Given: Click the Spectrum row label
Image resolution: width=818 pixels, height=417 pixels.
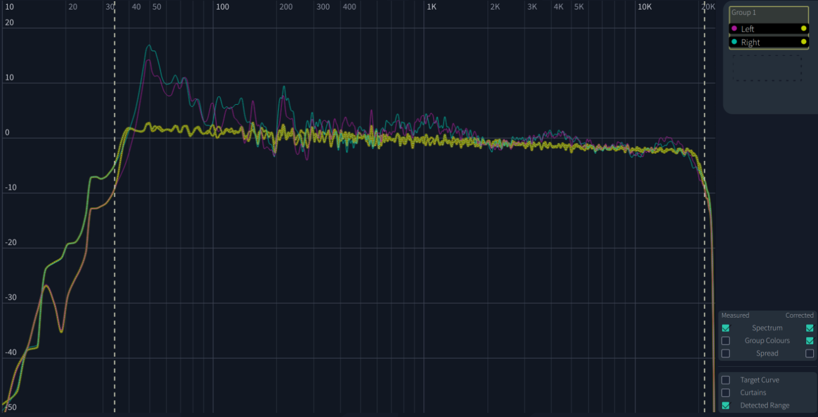Looking at the screenshot, I should (x=767, y=328).
